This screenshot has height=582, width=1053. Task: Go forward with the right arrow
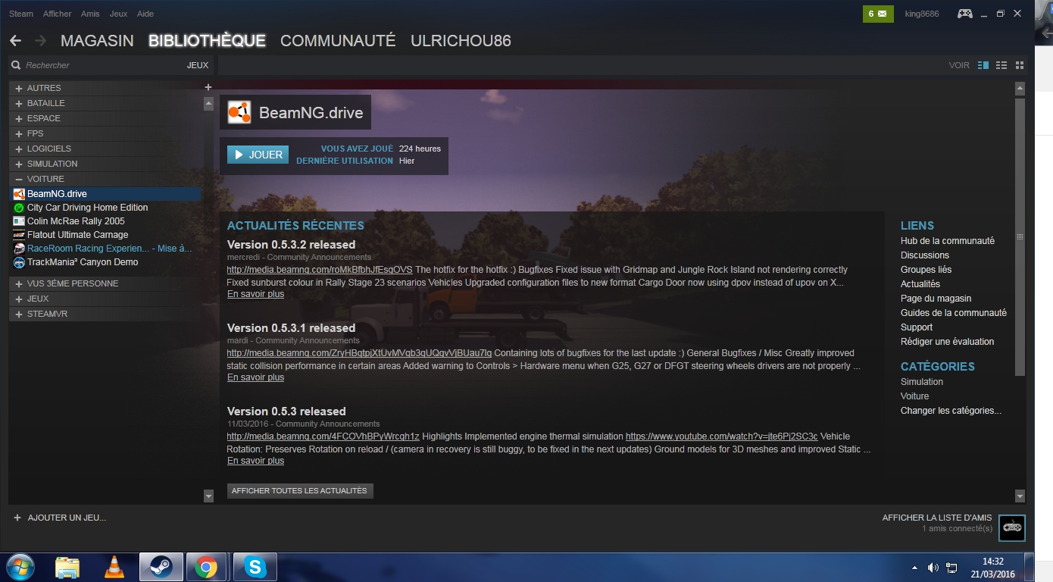41,41
